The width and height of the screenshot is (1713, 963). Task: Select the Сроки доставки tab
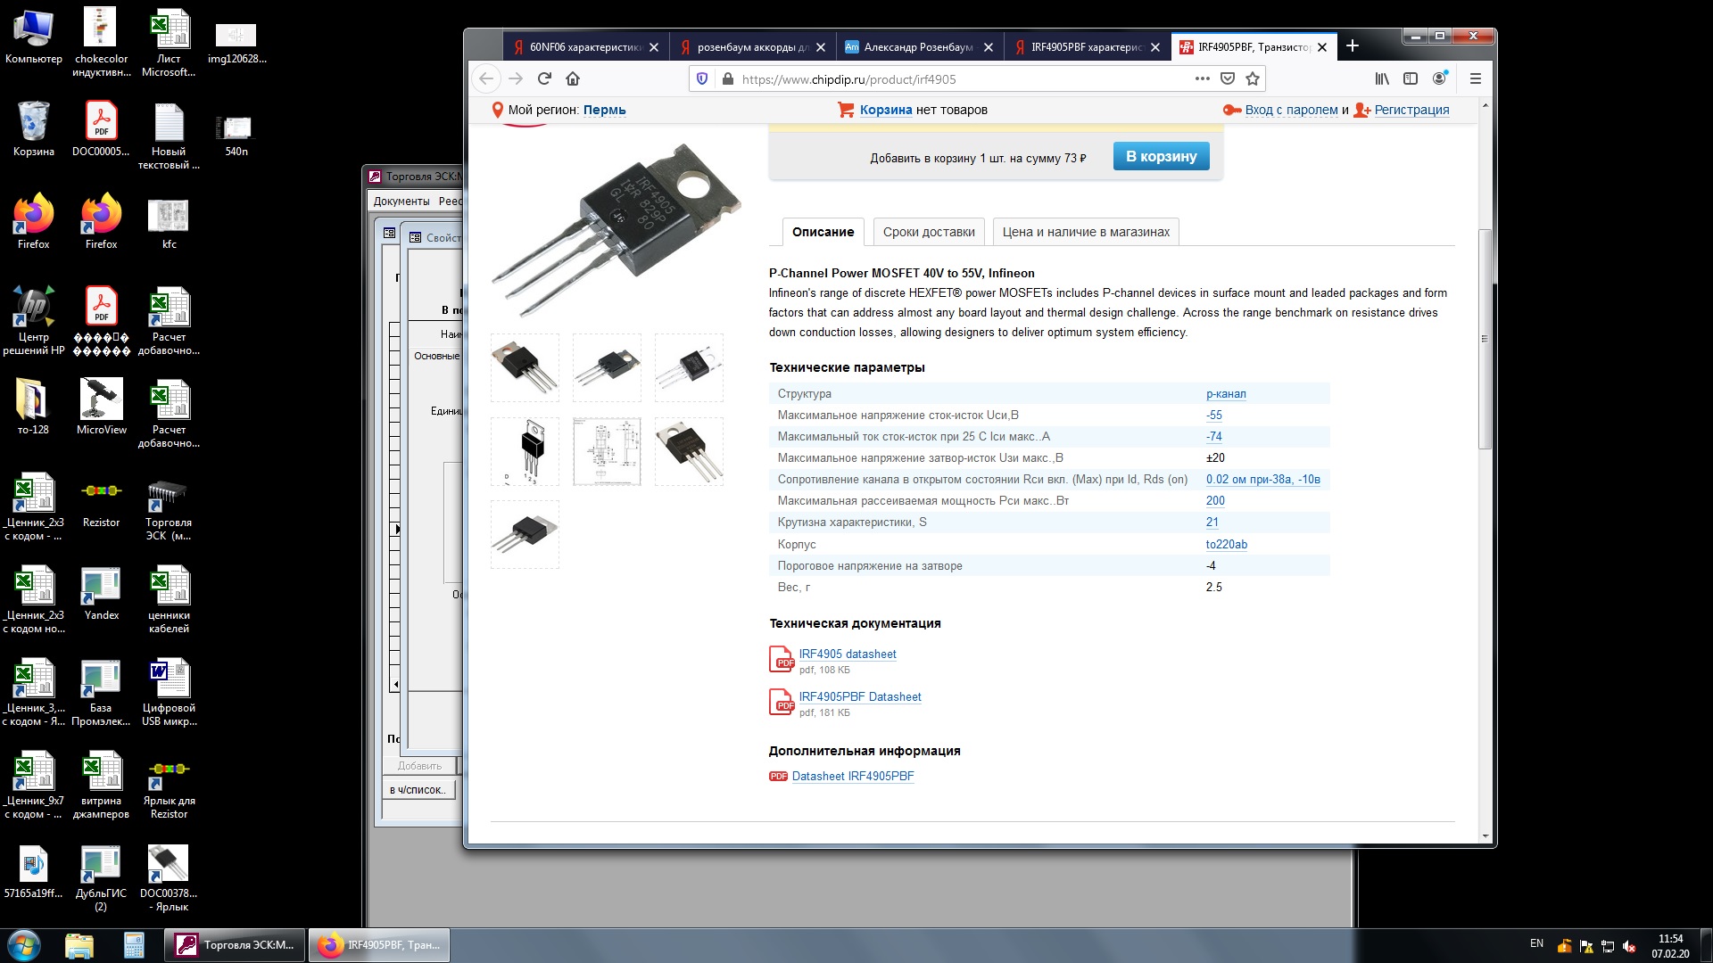pos(929,232)
